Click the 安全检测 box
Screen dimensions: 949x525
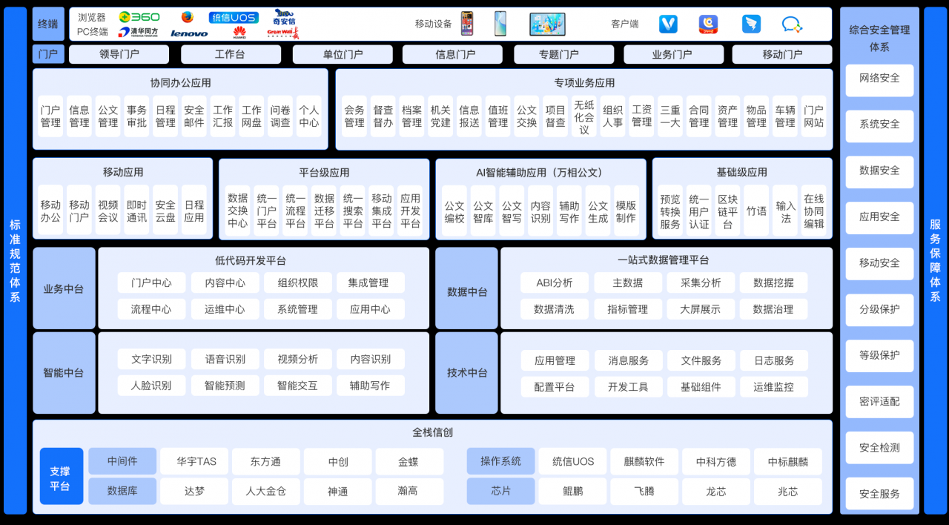pyautogui.click(x=879, y=449)
